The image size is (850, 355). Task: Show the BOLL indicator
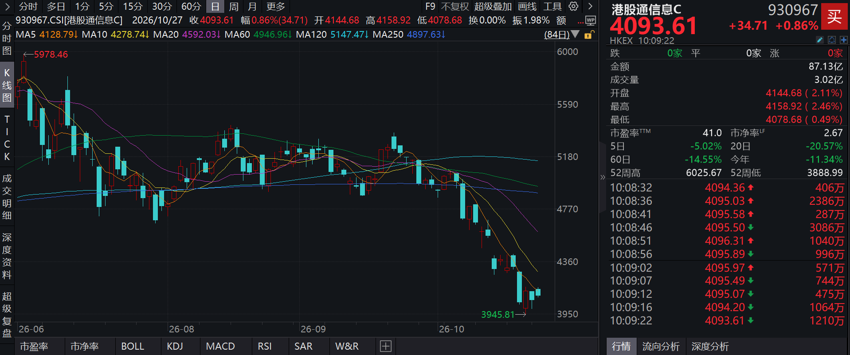pyautogui.click(x=133, y=346)
